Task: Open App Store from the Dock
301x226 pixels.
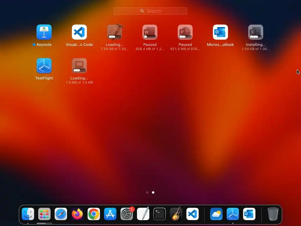Action: point(110,214)
